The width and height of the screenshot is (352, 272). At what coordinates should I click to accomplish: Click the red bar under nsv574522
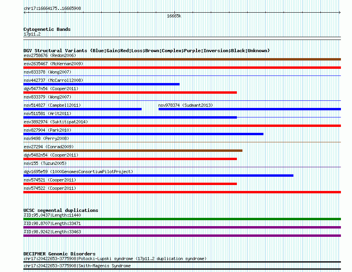182,192
